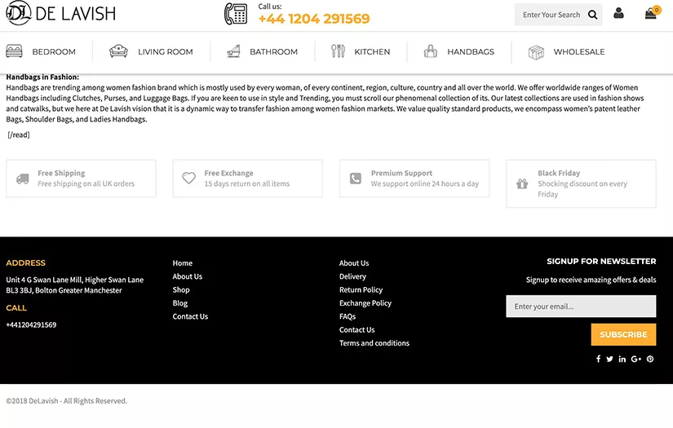
Task: Open Contact Us below FAQs
Action: (x=357, y=330)
